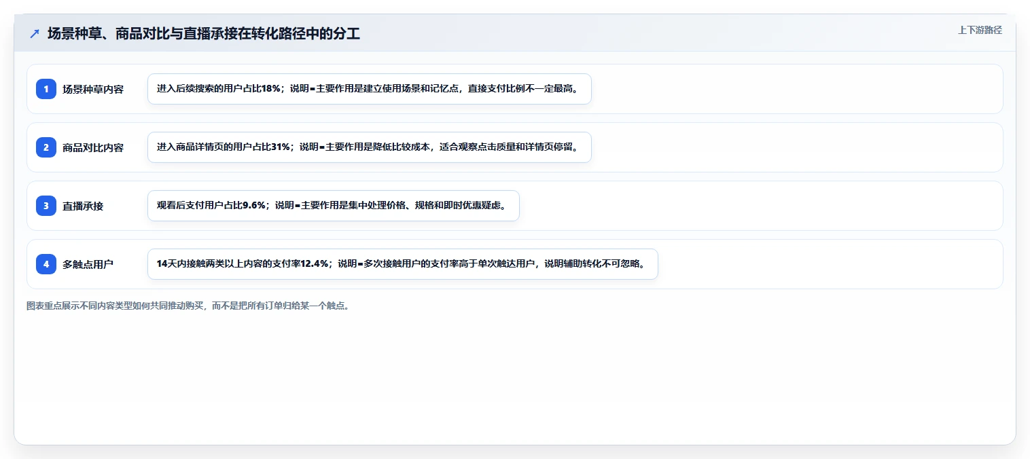Viewport: 1030px width, 459px height.
Task: Select the step number 2 badge
Action: pos(46,147)
